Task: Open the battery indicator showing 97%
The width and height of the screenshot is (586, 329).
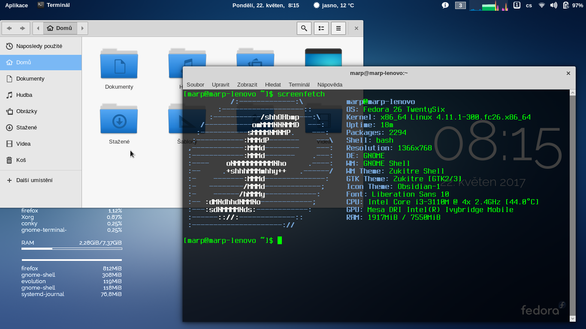Action: click(x=573, y=5)
